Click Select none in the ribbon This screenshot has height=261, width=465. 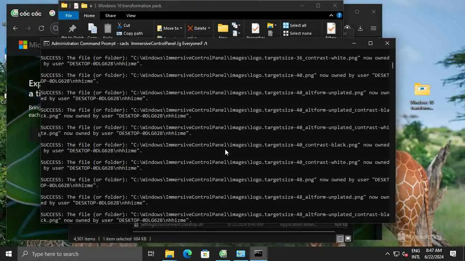point(297,33)
